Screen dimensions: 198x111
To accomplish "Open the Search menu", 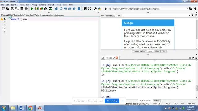I will point(14,5).
